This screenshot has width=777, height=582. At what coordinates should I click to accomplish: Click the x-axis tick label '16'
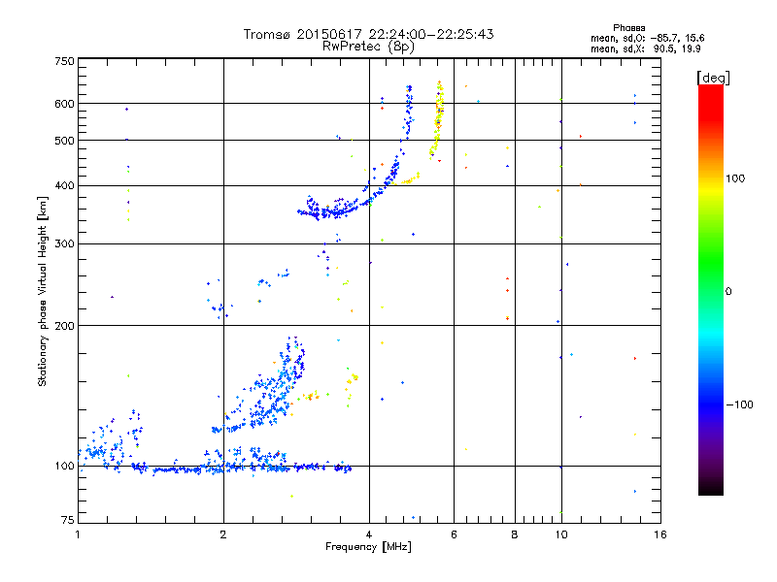point(660,534)
